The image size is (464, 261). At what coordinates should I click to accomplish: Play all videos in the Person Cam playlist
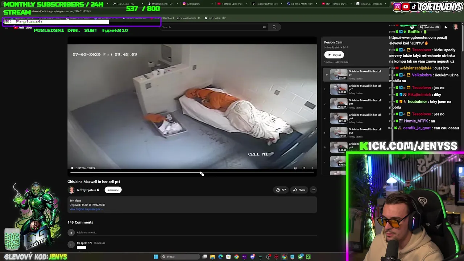[334, 55]
